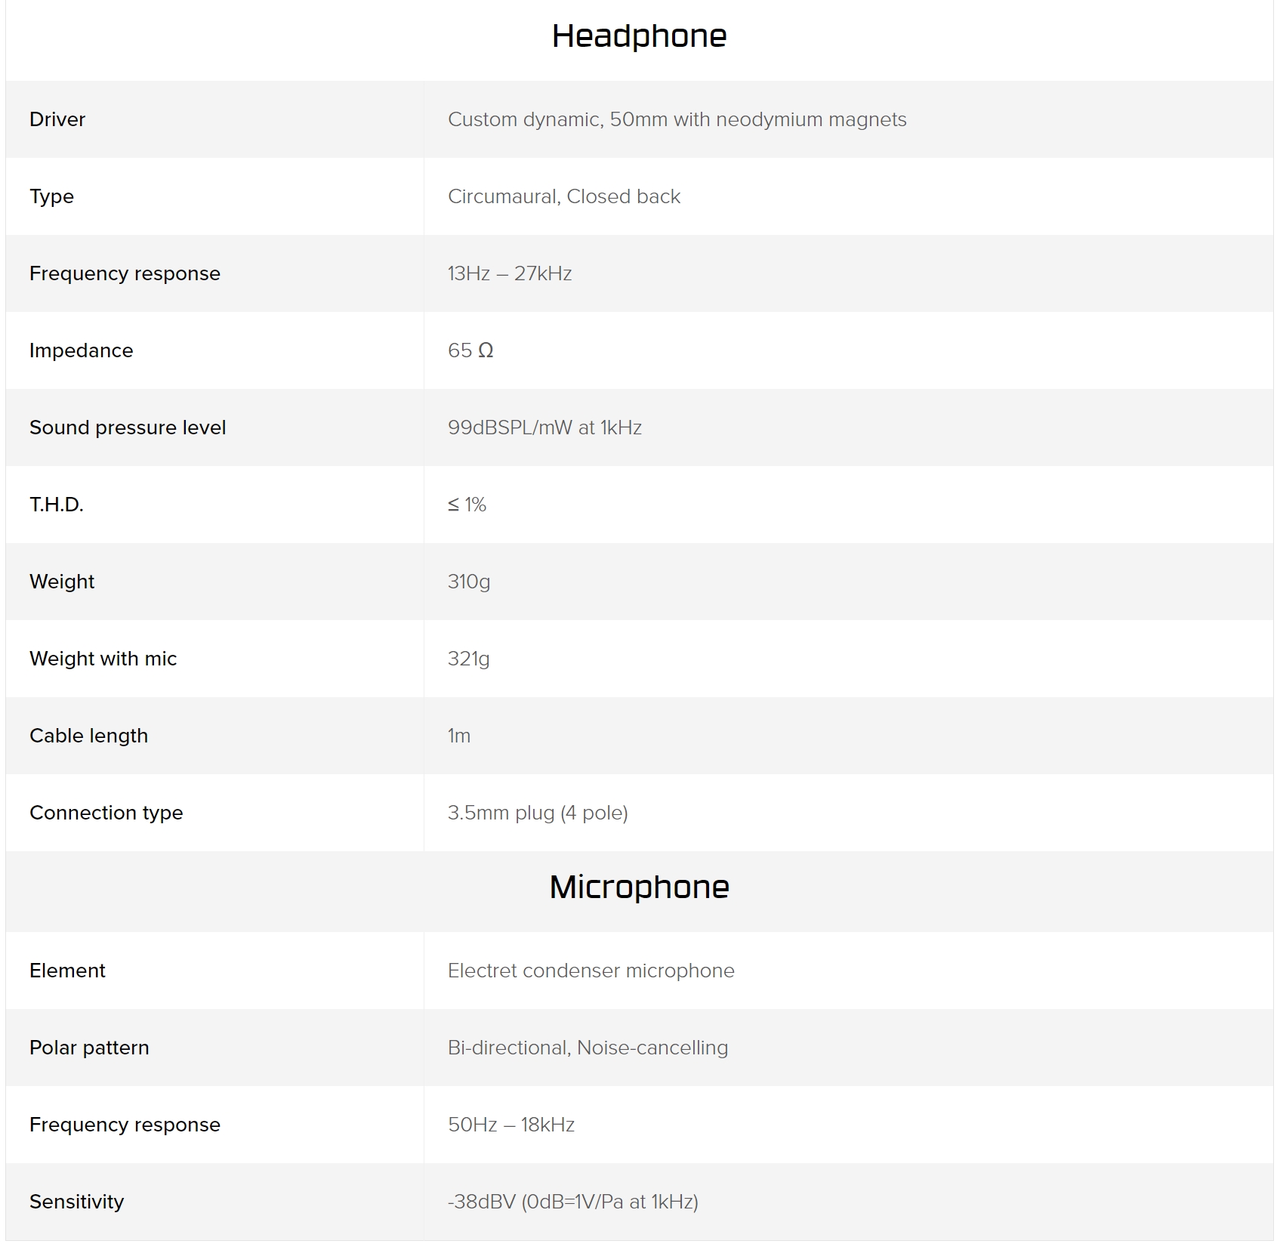Click the -38dBV sensitivity value

click(572, 1202)
